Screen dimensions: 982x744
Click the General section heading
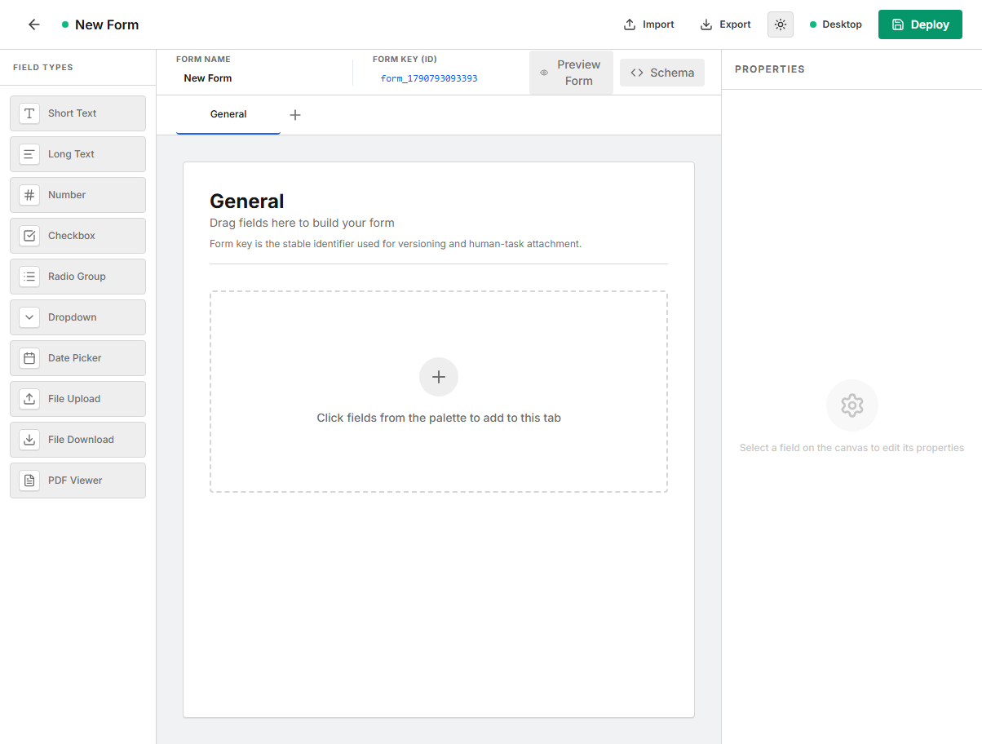[x=247, y=201]
